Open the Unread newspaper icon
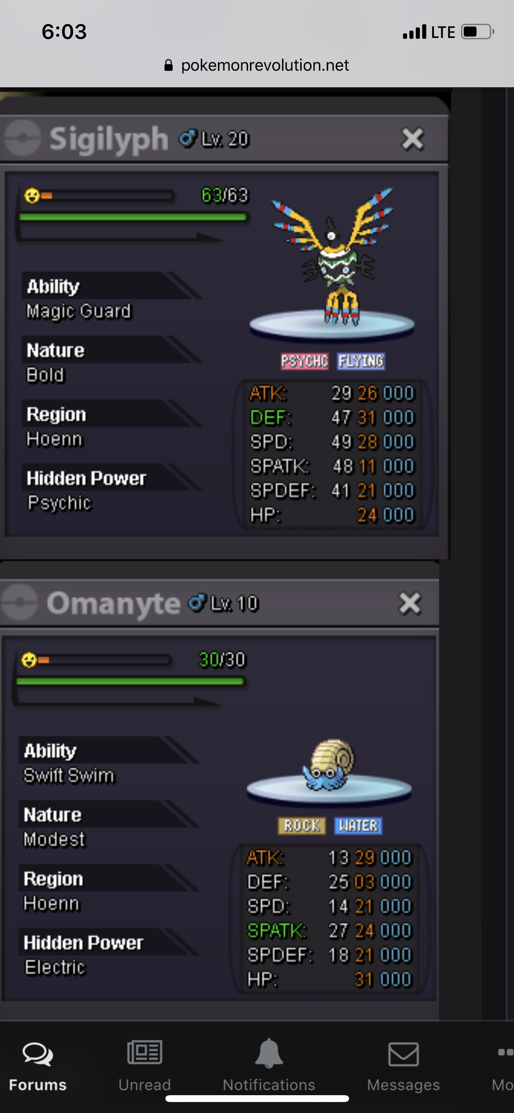This screenshot has height=1113, width=514. click(x=145, y=1052)
